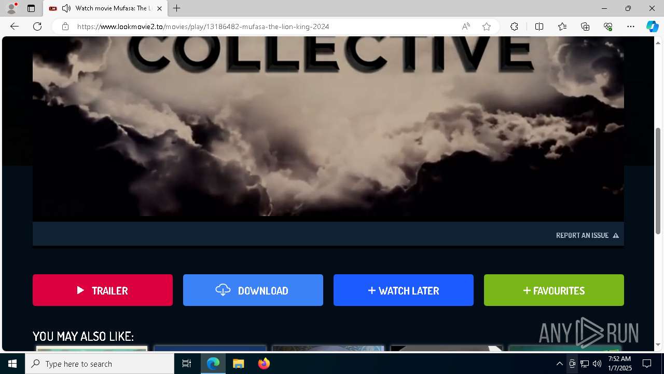Add the movie to WATCH LATER
Viewport: 664px width, 374px height.
[404, 290]
